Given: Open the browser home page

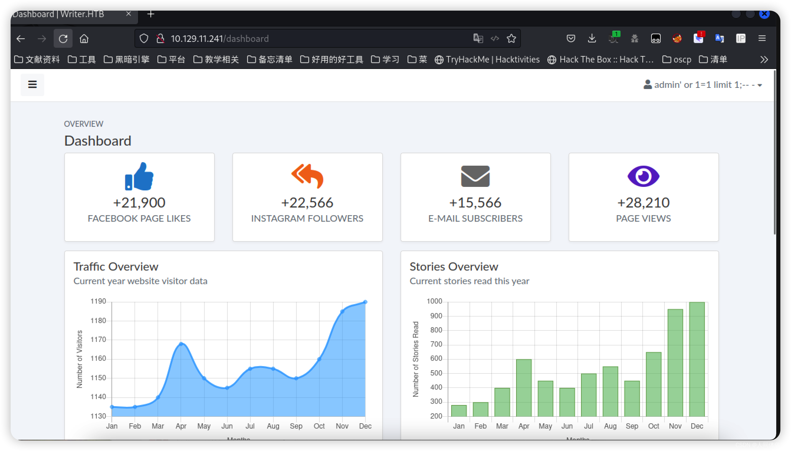Looking at the screenshot, I should click(84, 39).
